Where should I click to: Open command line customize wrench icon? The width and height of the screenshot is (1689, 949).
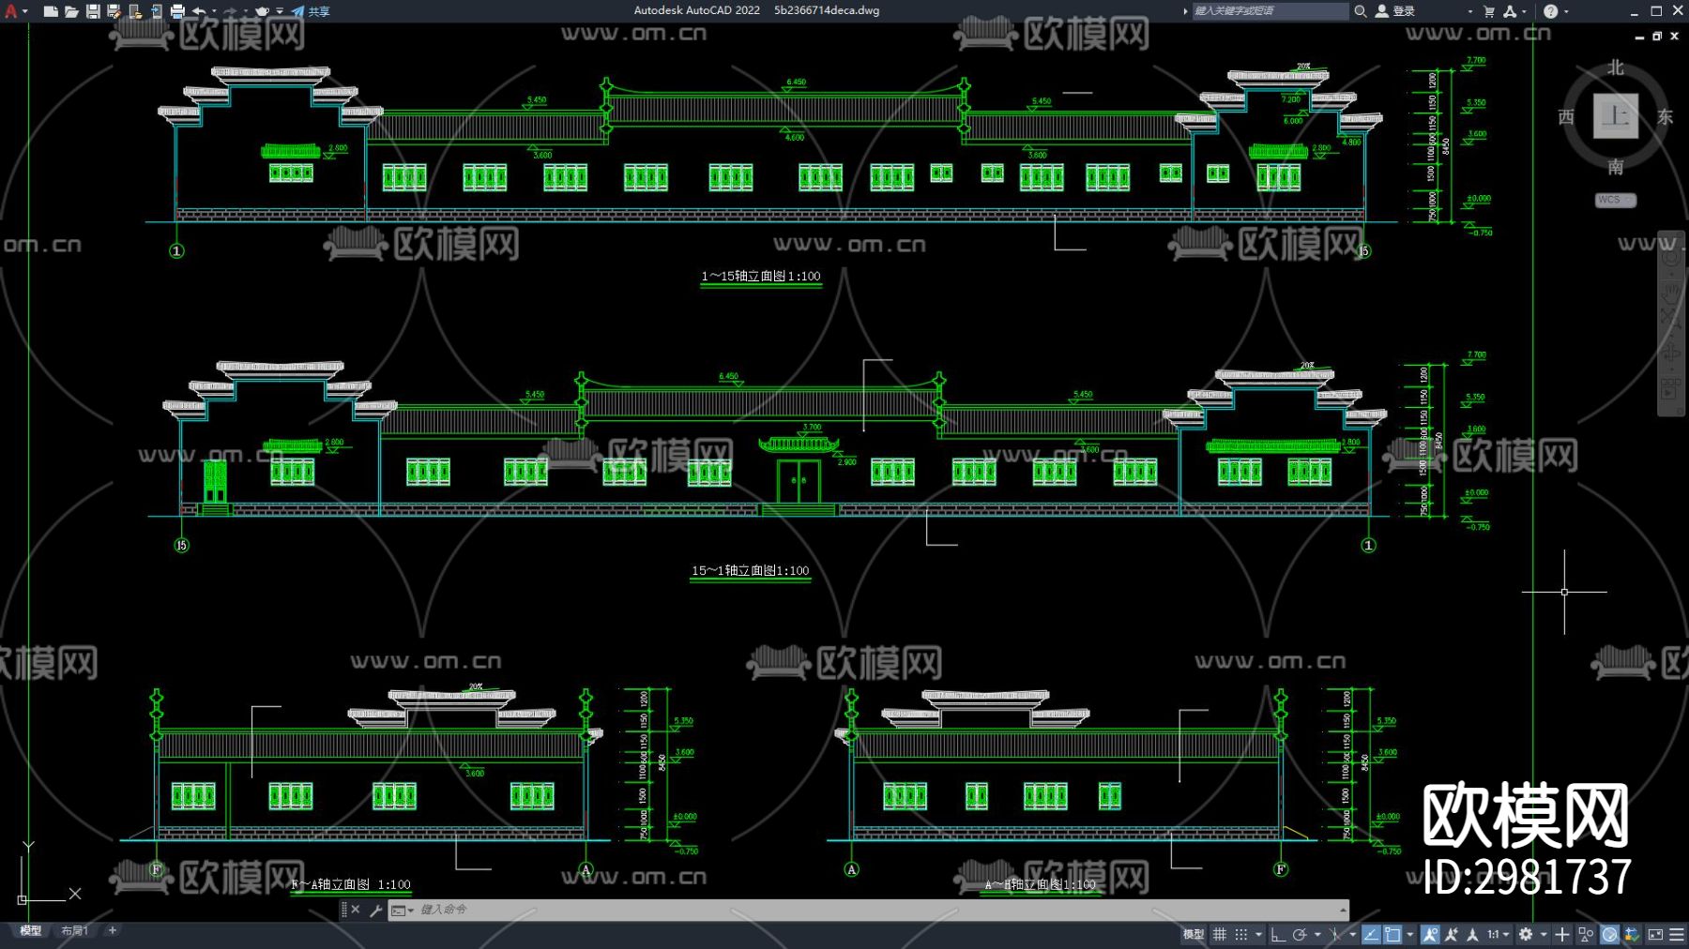coord(375,910)
